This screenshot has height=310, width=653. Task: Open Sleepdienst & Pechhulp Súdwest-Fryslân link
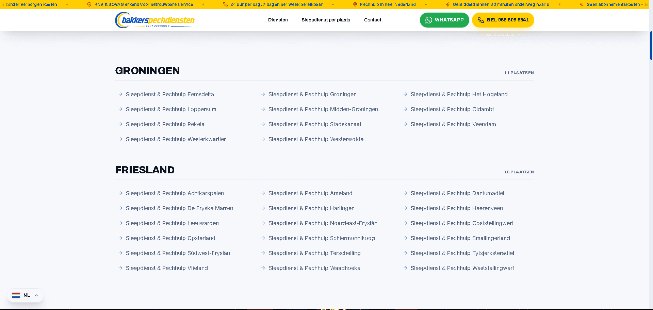click(178, 253)
